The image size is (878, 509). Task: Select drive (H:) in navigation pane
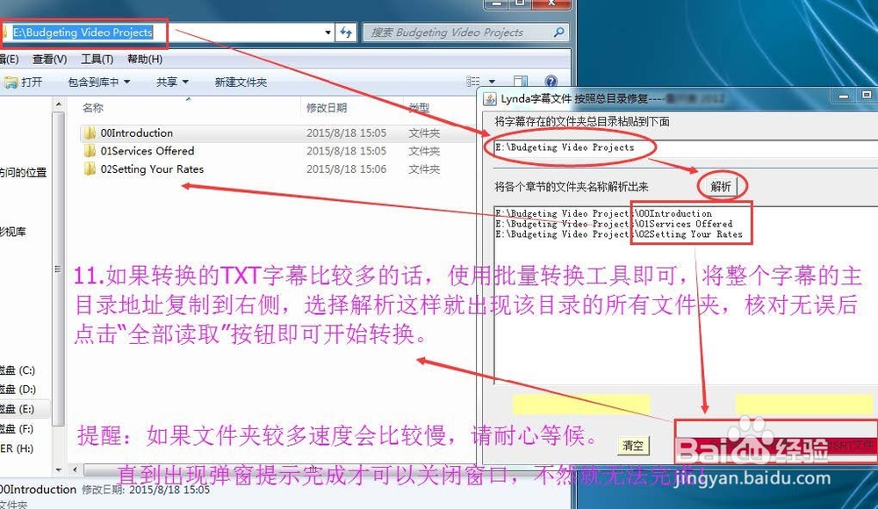coord(17,448)
